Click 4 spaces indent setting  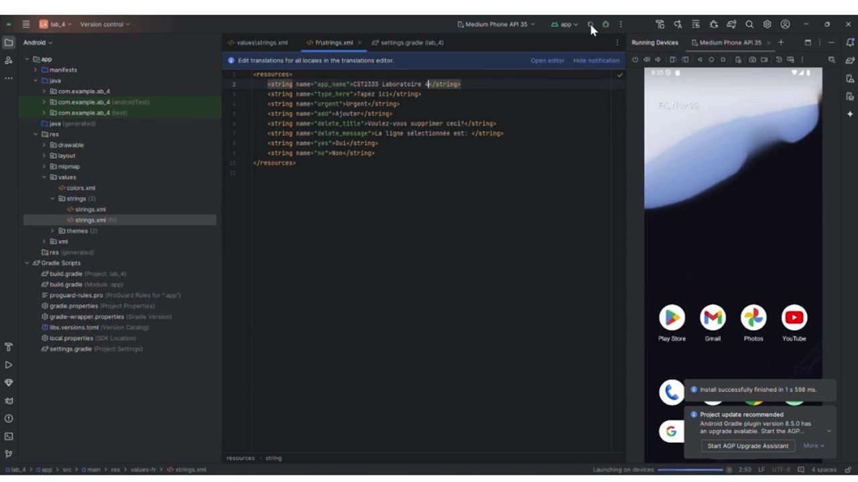click(x=823, y=469)
